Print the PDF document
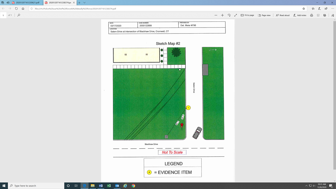This screenshot has height=189, width=336. [x=311, y=15]
